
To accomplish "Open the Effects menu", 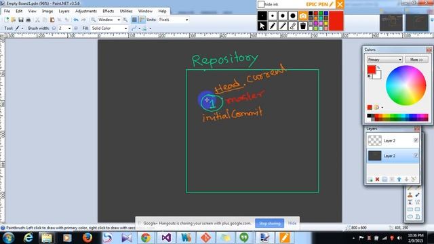I will (x=108, y=11).
